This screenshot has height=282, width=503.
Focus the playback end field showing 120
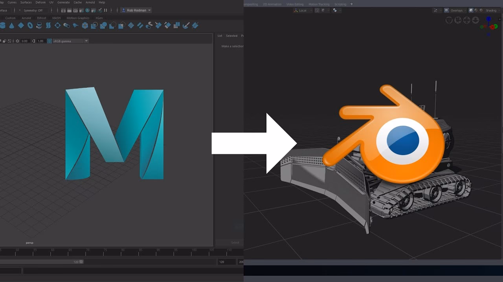(226, 262)
